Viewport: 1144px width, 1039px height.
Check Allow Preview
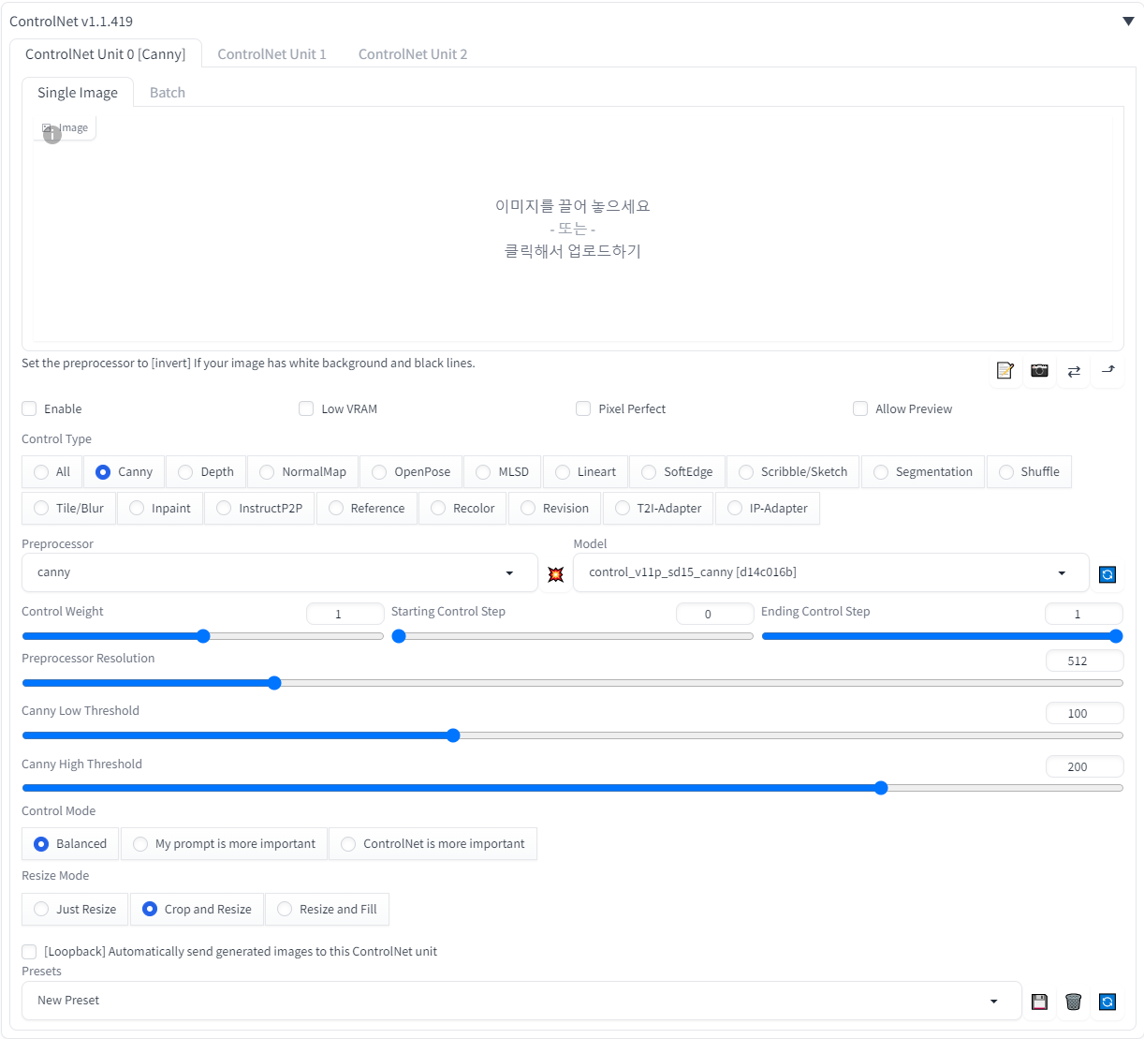[x=860, y=408]
